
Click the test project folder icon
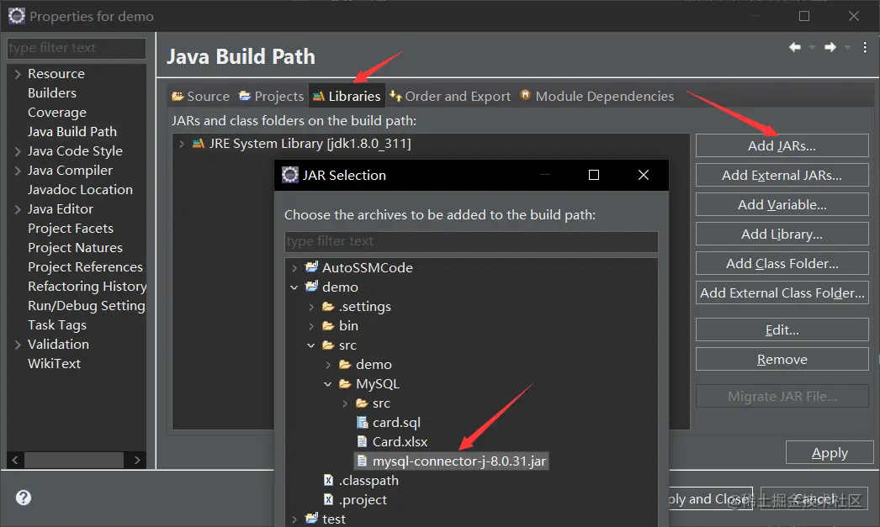click(311, 519)
